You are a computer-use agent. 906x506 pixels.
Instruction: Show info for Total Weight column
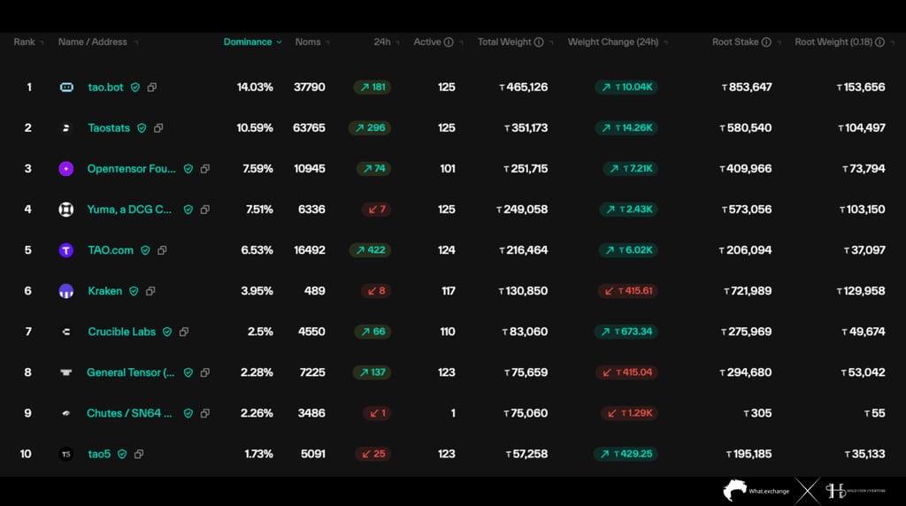click(x=539, y=42)
